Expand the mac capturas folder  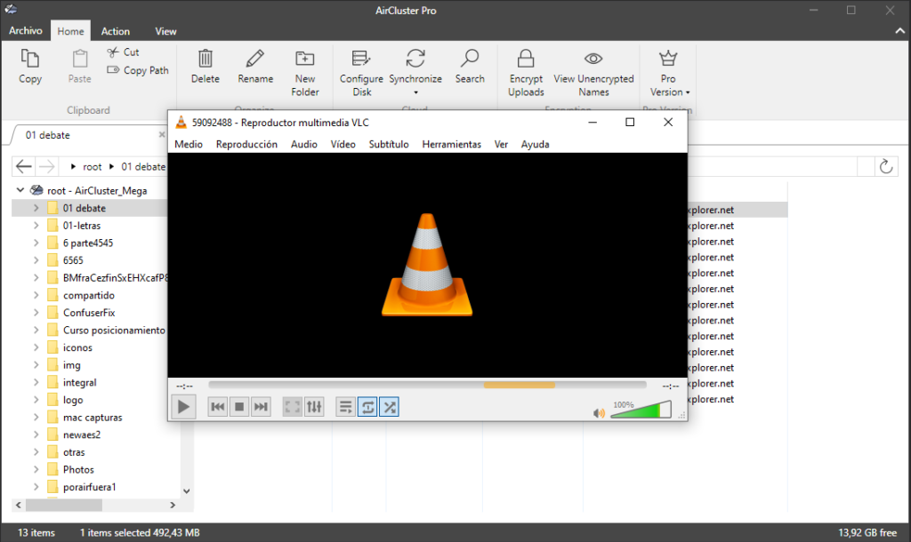tap(36, 418)
